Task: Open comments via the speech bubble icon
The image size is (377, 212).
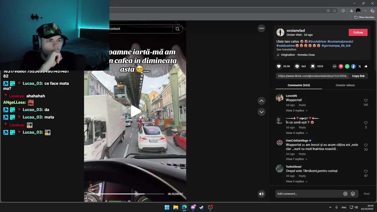Action: point(297,67)
